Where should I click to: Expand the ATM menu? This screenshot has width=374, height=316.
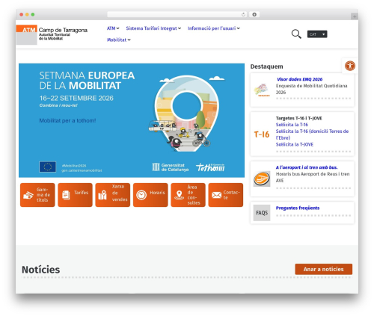pos(113,28)
